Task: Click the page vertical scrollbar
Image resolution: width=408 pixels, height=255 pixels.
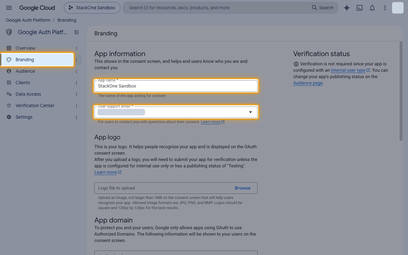Action: point(401,91)
